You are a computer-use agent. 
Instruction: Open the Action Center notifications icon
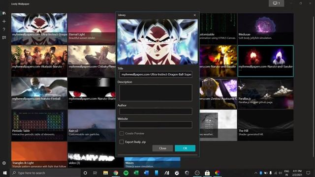pyautogui.click(x=308, y=173)
